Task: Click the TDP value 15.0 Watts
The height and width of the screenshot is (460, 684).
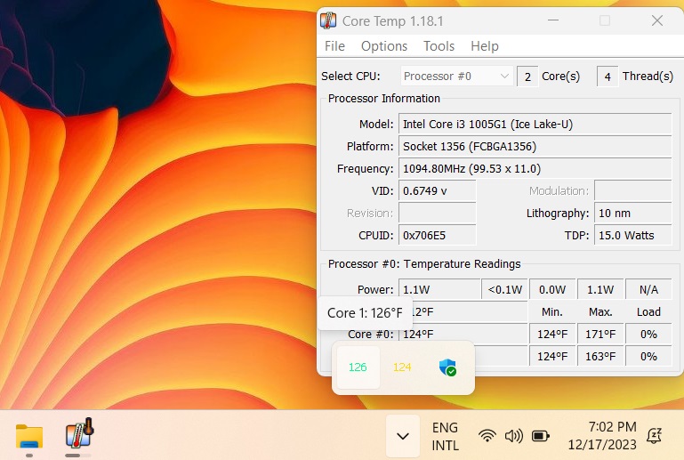Action: [x=632, y=235]
